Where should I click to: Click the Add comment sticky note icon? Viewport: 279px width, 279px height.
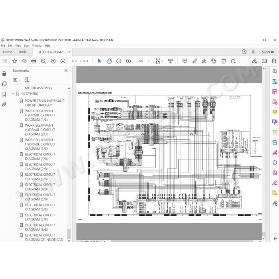185,61
